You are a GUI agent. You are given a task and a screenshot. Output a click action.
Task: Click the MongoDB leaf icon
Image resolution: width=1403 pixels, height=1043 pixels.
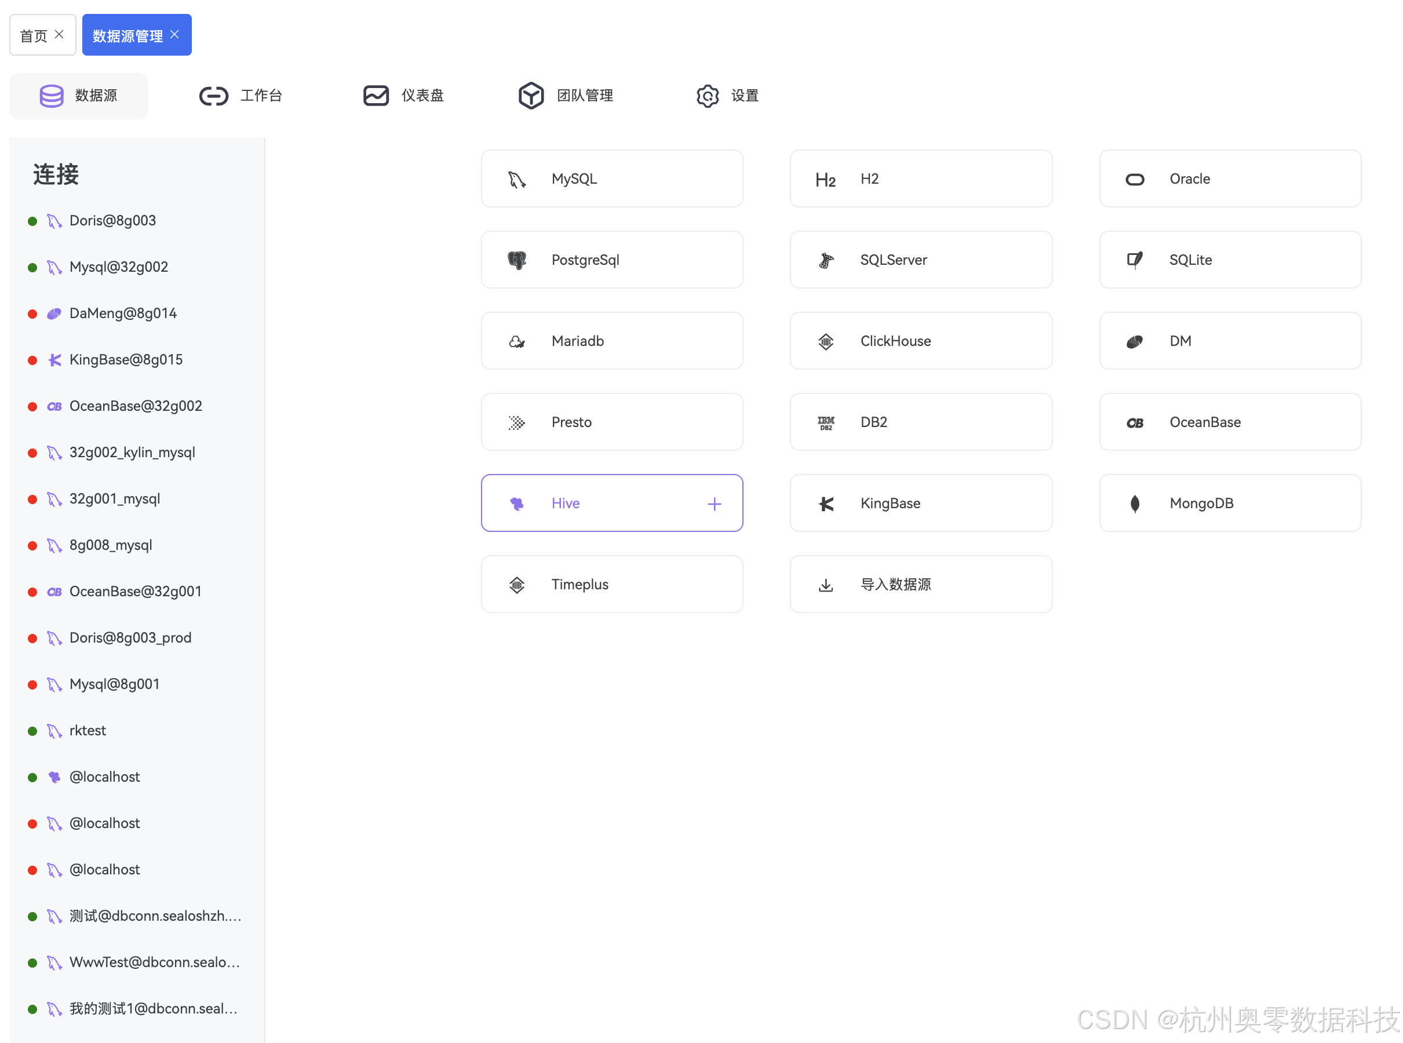(1135, 504)
